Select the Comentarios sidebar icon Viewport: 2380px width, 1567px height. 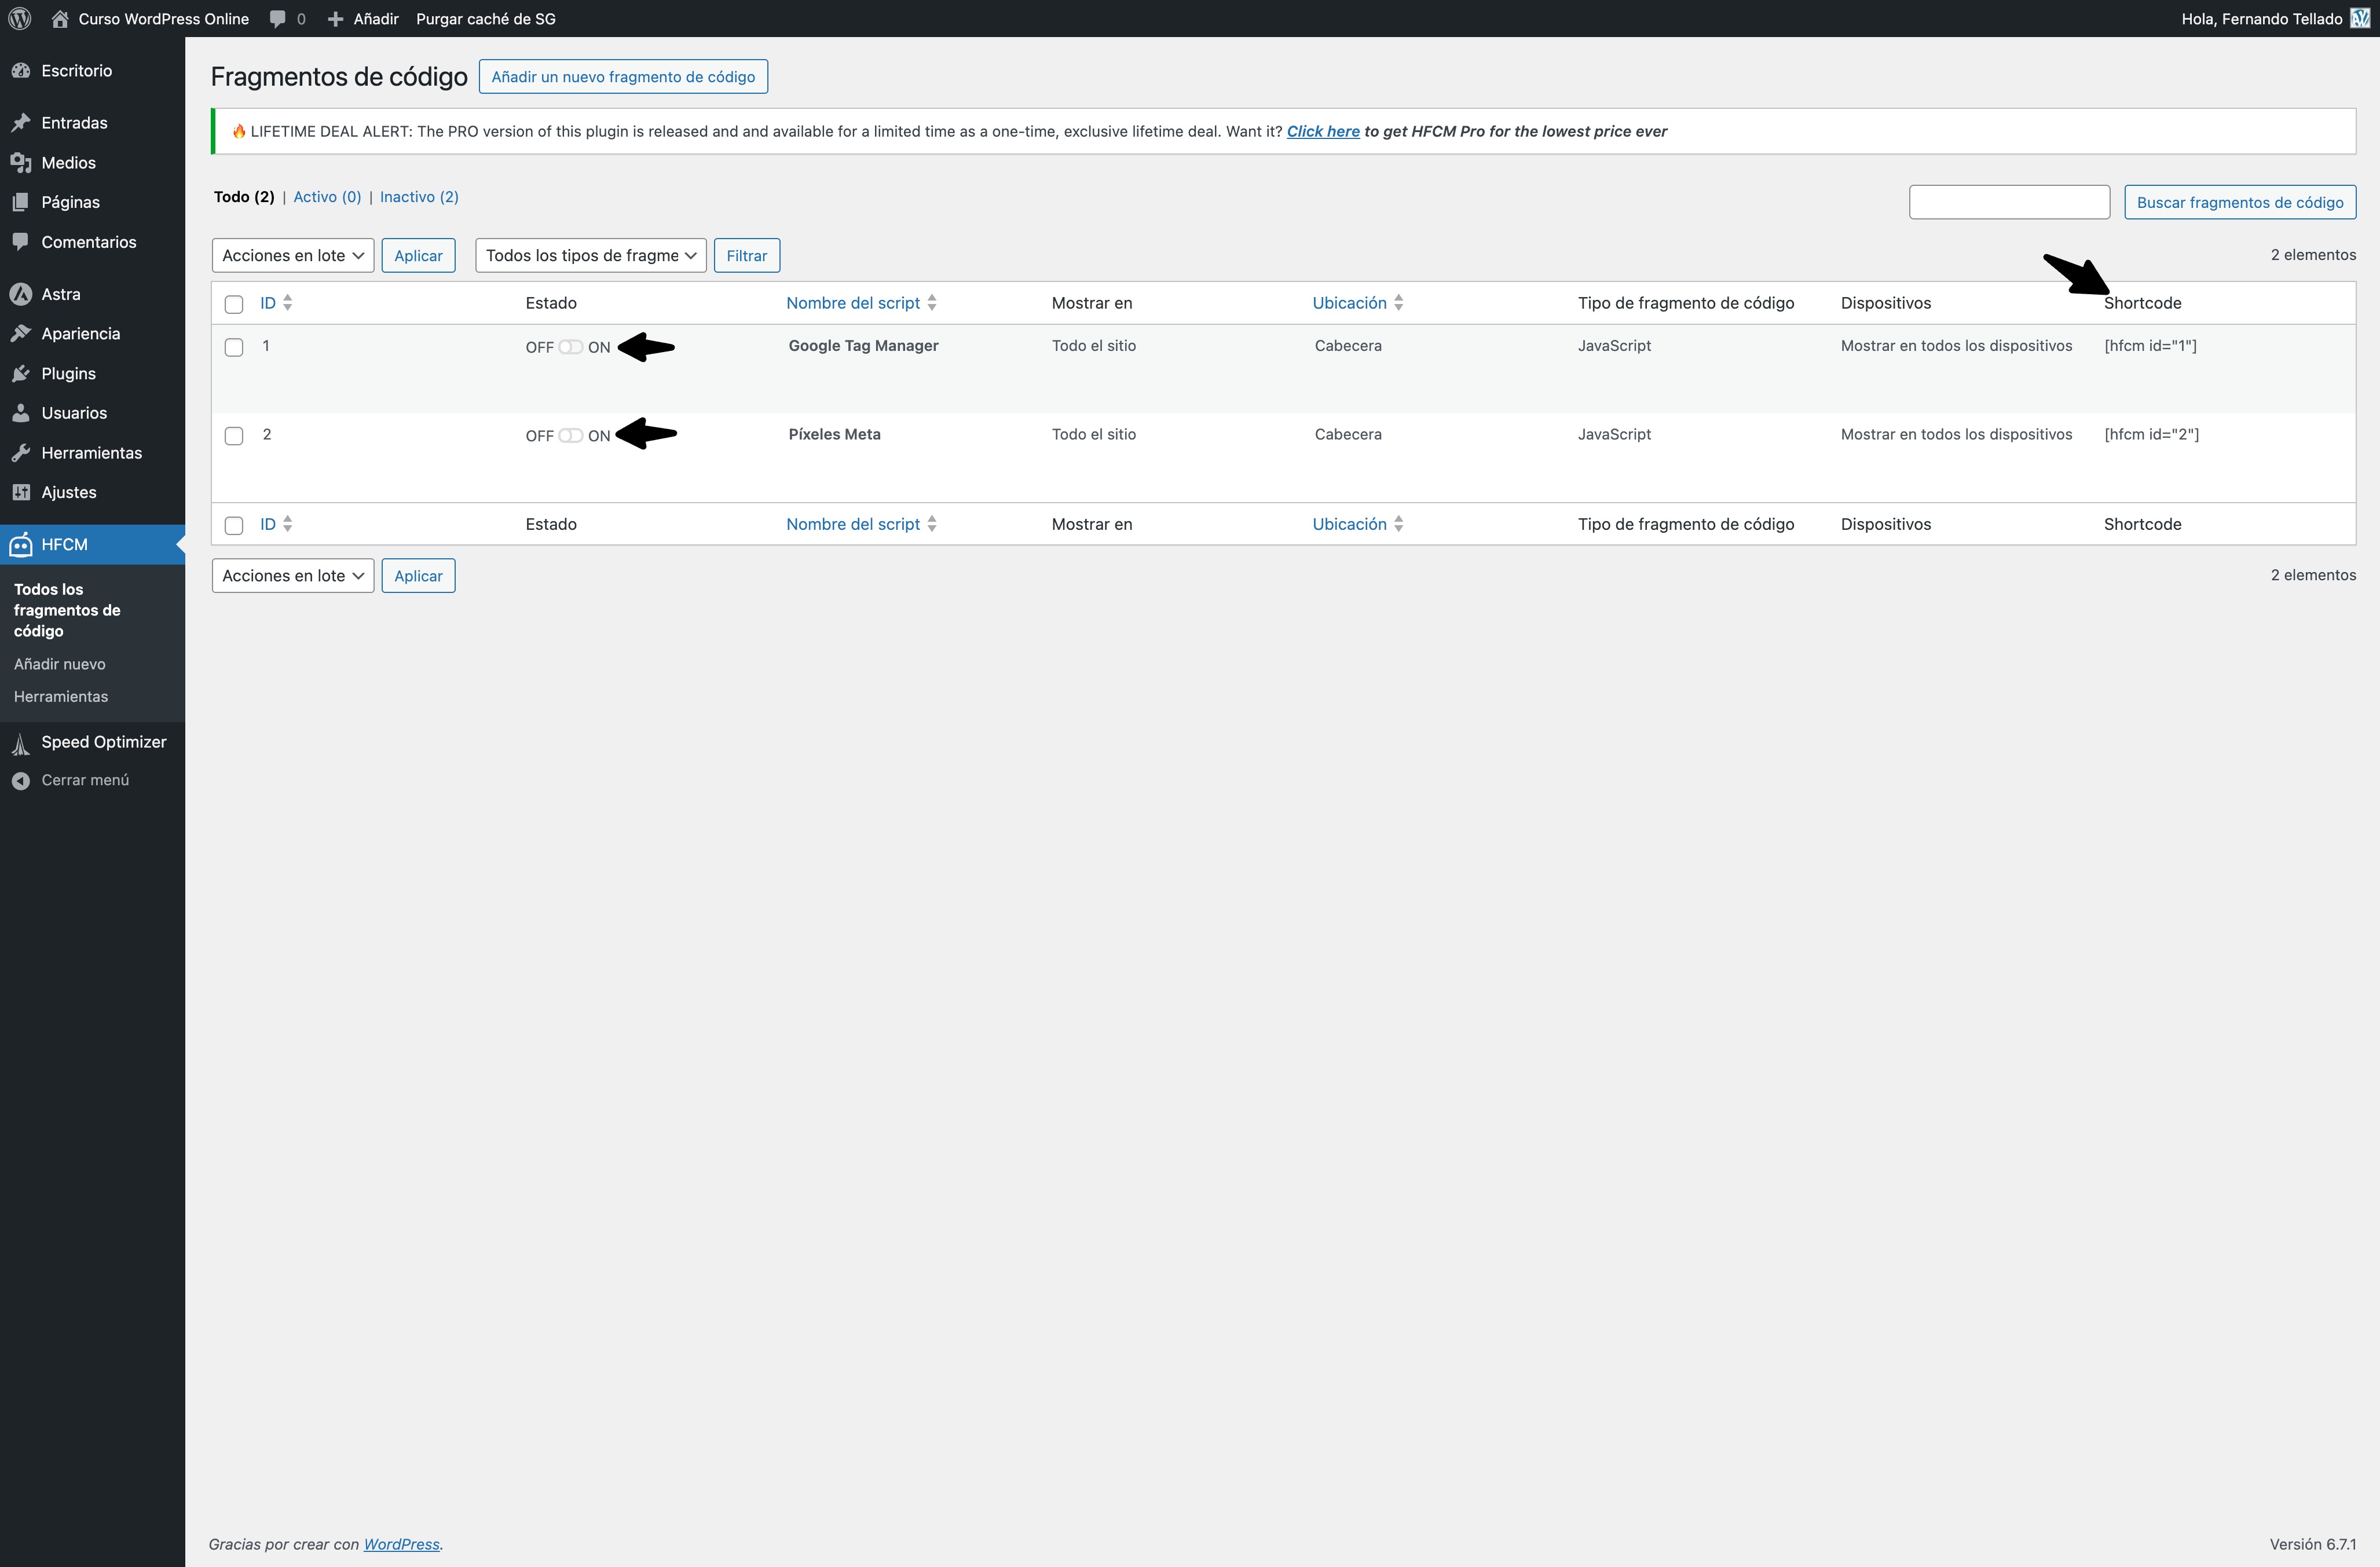tap(22, 241)
